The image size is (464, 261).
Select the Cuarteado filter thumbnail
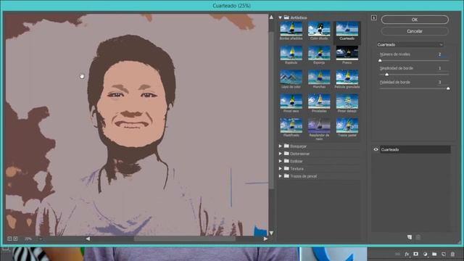(347, 29)
